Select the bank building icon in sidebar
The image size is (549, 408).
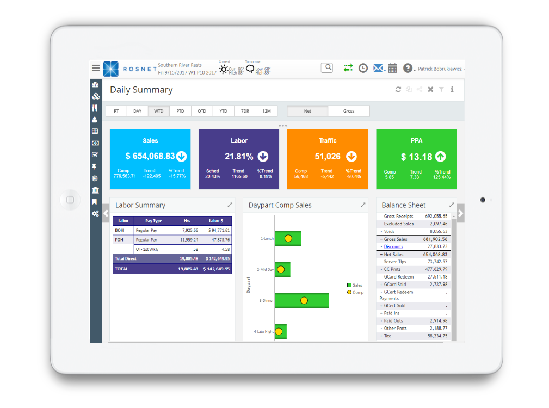point(95,190)
